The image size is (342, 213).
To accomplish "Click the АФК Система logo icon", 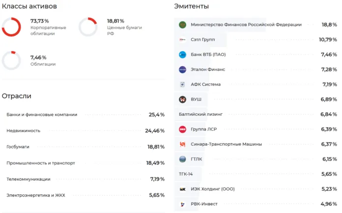I will pyautogui.click(x=182, y=84).
